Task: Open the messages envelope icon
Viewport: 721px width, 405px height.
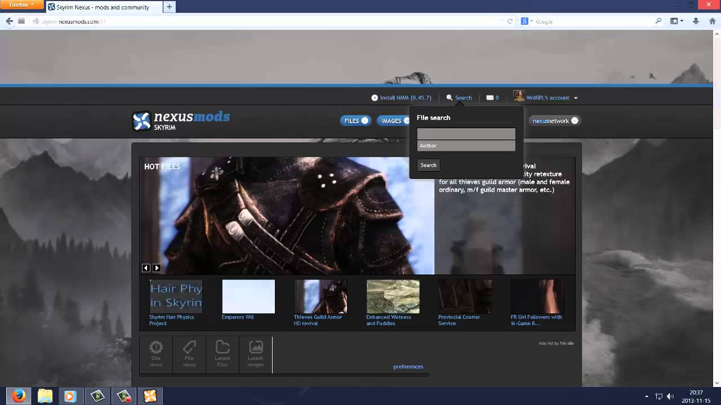Action: (x=490, y=98)
